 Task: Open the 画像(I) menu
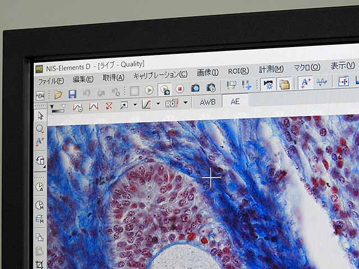[208, 72]
